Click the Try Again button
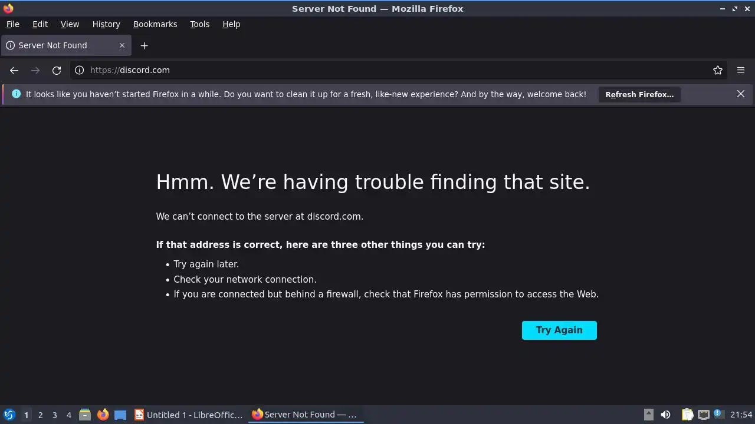 coord(559,330)
